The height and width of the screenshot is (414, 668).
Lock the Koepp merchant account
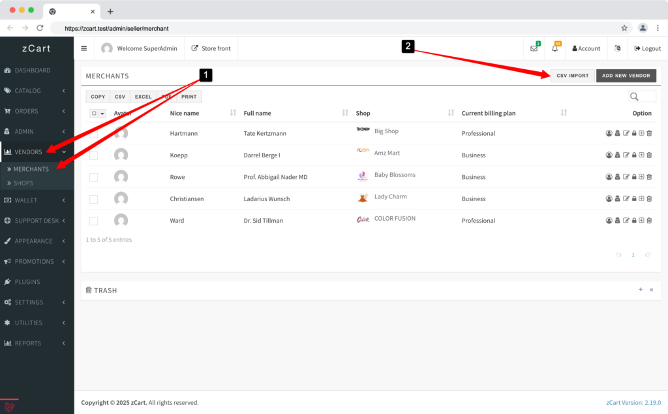(635, 155)
